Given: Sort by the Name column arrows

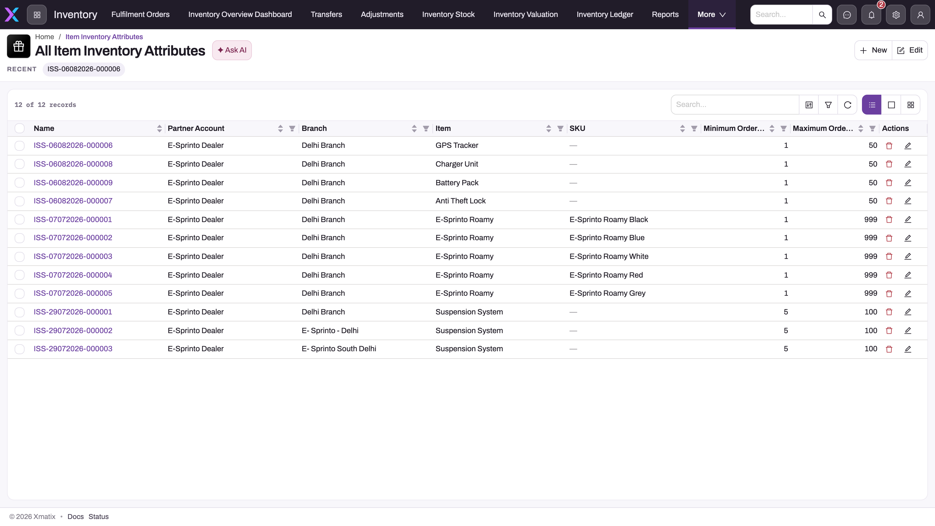Looking at the screenshot, I should point(159,129).
